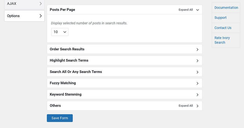
Task: Click the arrow icon for Keyword Stemming
Action: pyautogui.click(x=197, y=95)
